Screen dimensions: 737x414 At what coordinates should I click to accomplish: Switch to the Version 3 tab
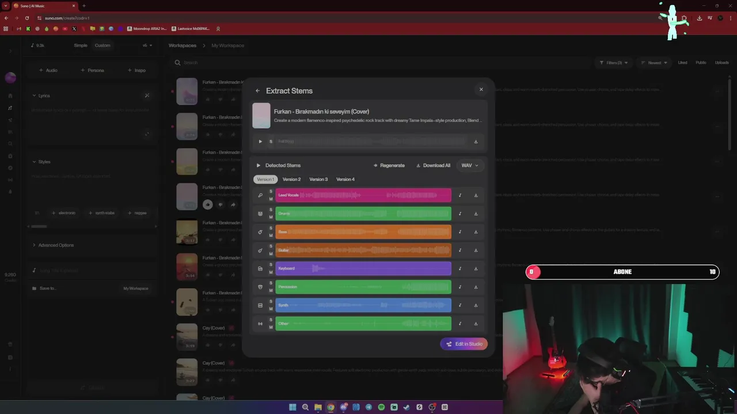point(318,179)
